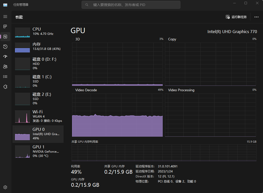Viewport: 263px width, 193px height.
Task: Open the 3D engine graph dropdown
Action: (x=73, y=39)
